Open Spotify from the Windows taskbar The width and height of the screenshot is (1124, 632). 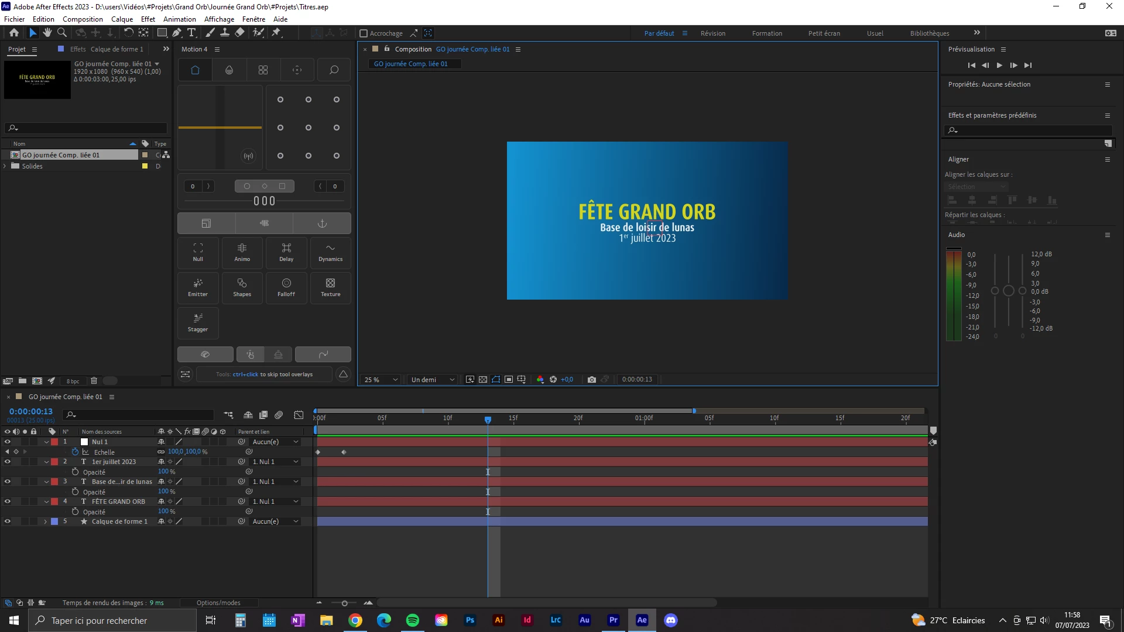[x=413, y=620]
